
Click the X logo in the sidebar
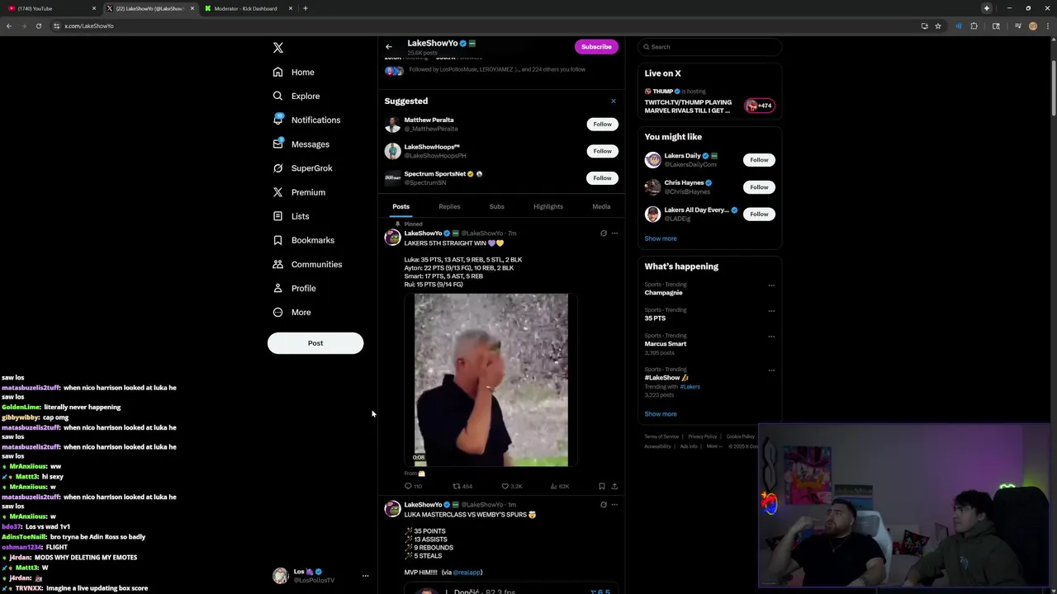click(278, 48)
